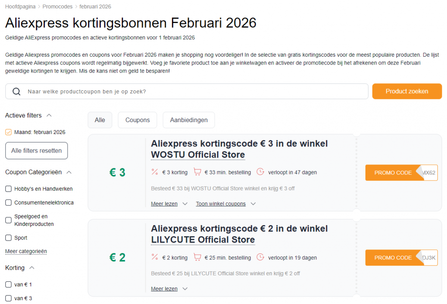Switch to the Coupons tab
447x304 pixels.
[137, 120]
